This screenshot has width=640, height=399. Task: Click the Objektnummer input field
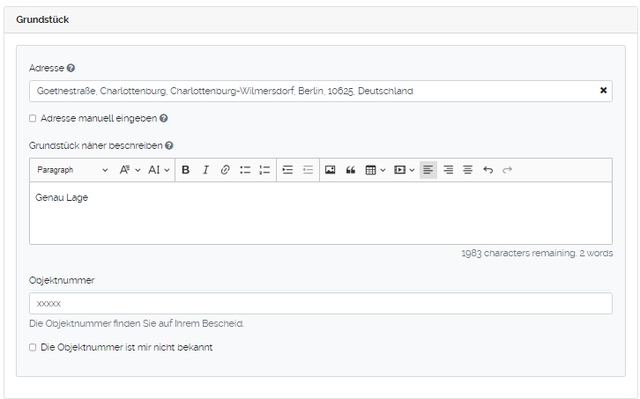coord(320,303)
